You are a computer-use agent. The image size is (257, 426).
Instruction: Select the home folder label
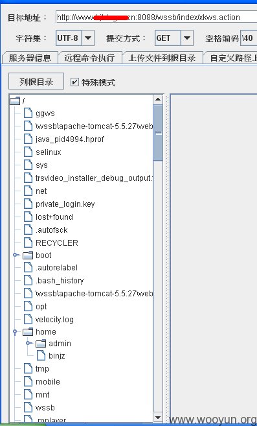[46, 332]
